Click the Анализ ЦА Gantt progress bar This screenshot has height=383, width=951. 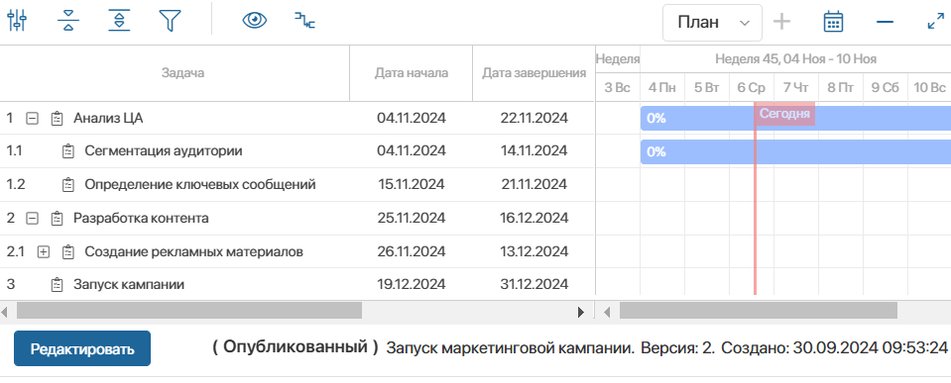[x=795, y=119]
